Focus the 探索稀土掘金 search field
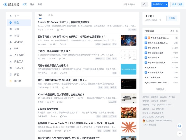 point(132,4)
